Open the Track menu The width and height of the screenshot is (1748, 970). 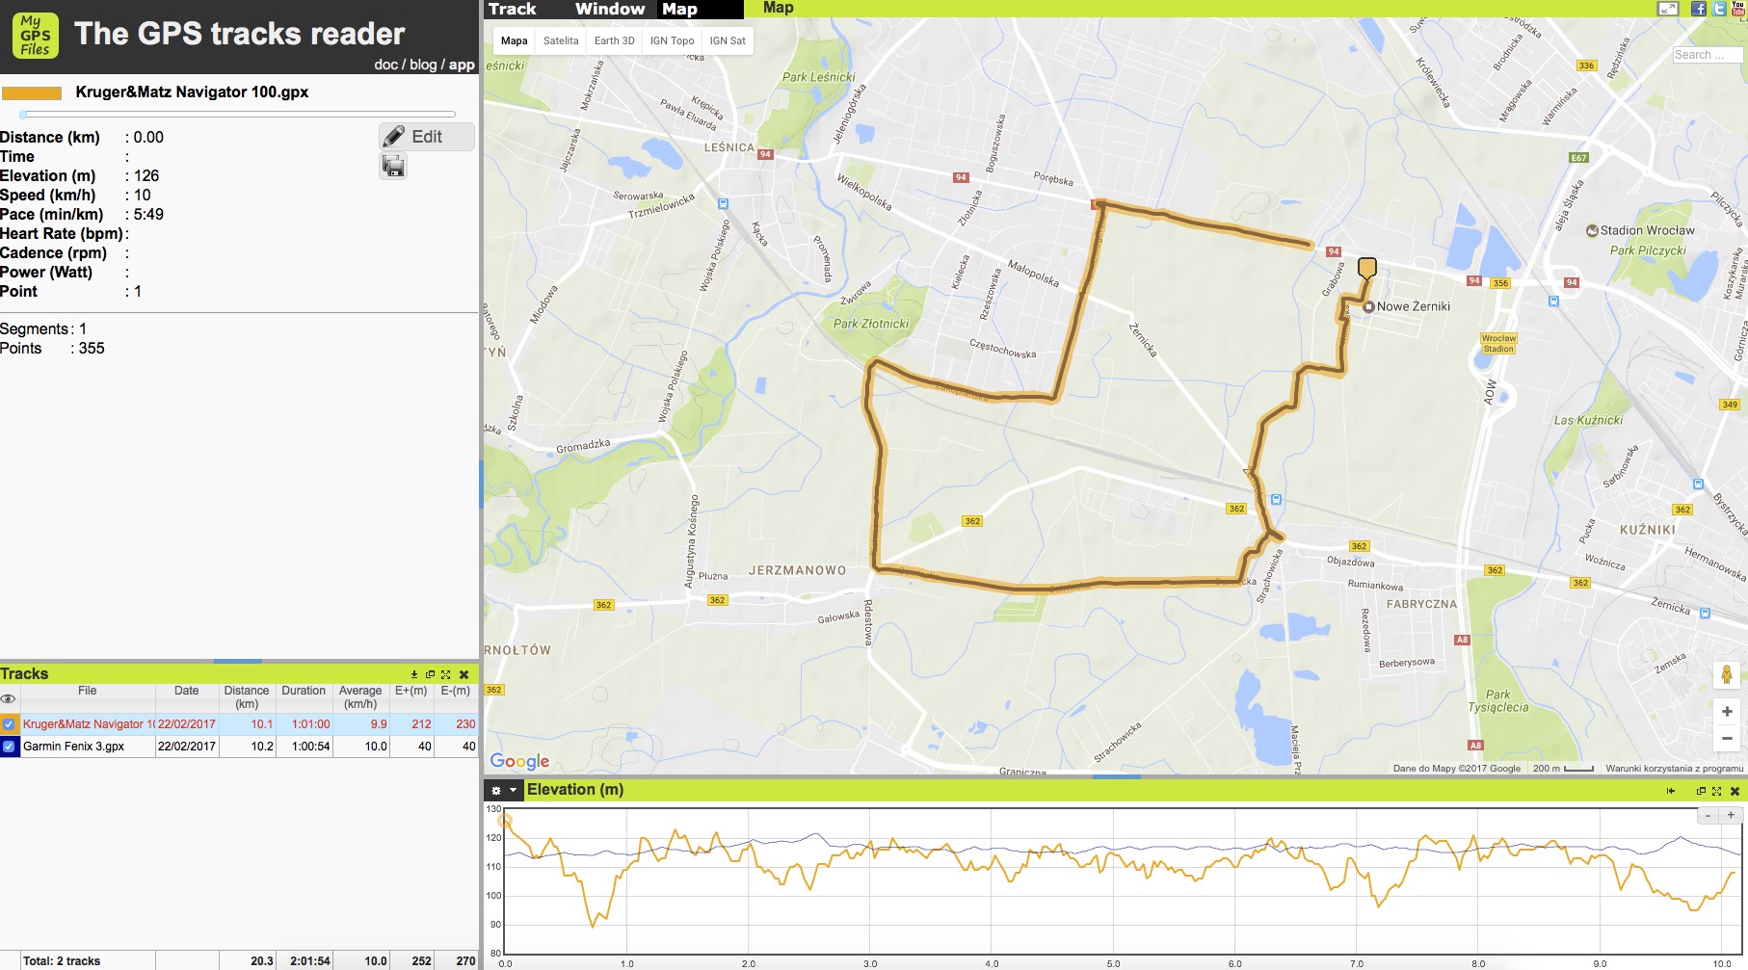512,9
